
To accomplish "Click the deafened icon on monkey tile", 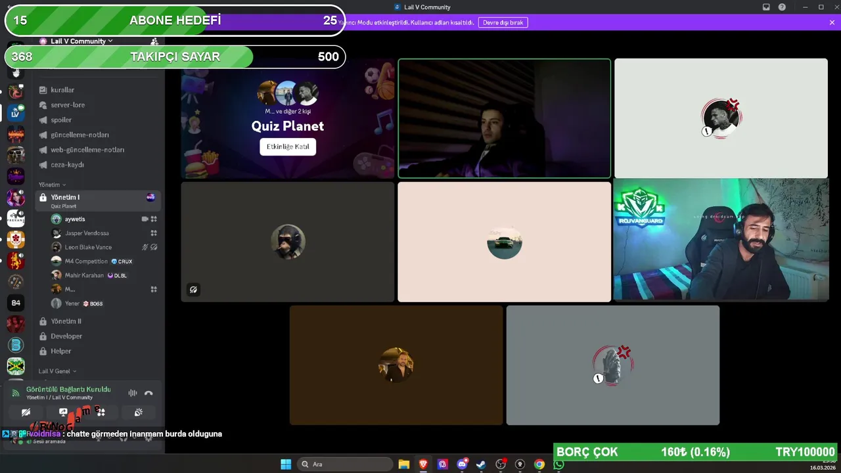I will (193, 289).
